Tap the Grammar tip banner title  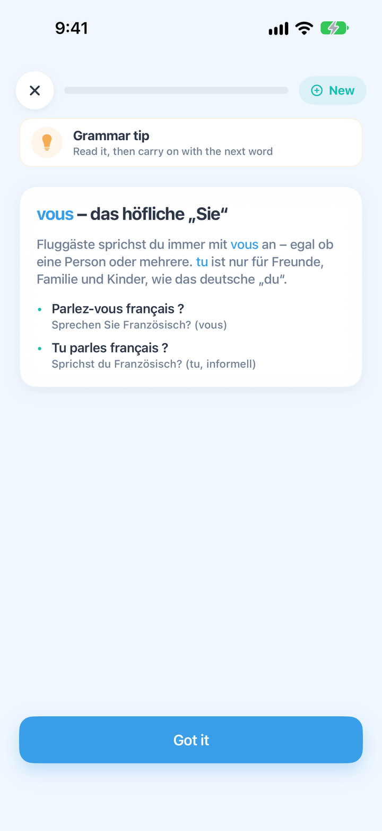coord(111,136)
